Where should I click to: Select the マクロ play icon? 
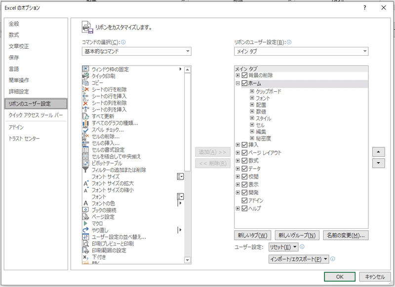(85, 223)
